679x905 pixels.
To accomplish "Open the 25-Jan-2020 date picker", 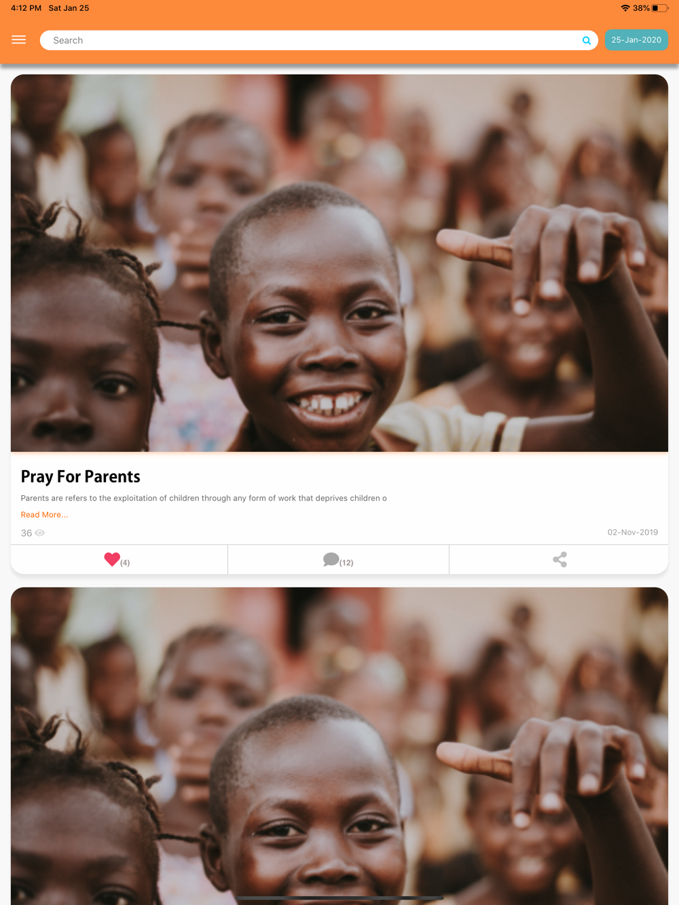I will (636, 40).
